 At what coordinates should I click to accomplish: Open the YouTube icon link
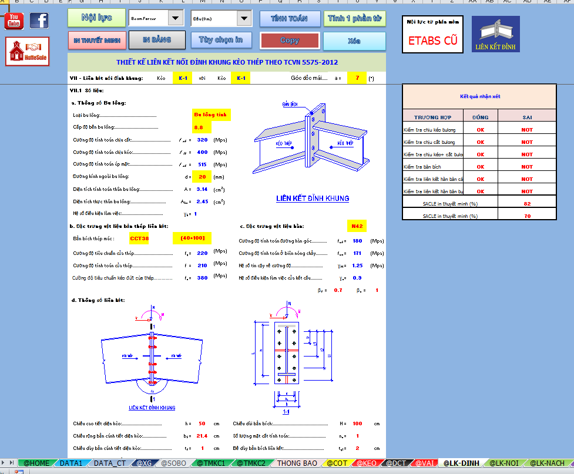[x=14, y=21]
